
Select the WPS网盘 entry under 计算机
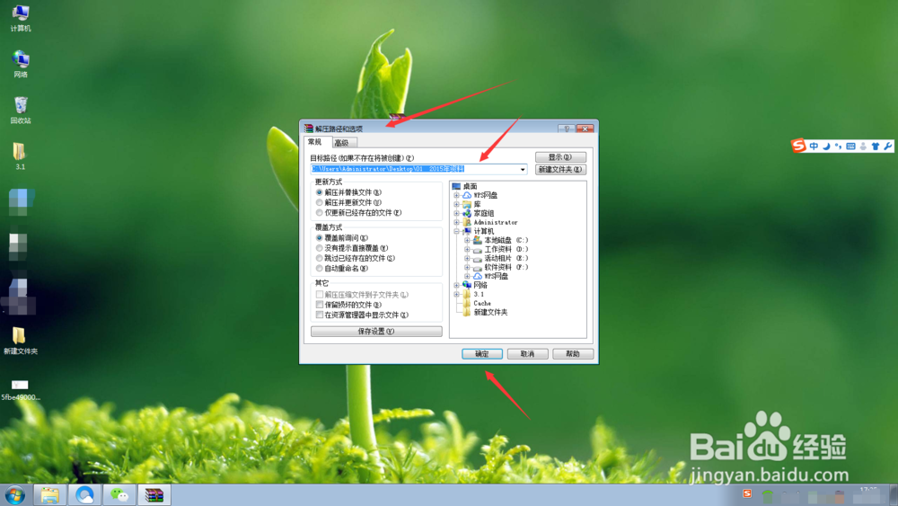point(490,276)
